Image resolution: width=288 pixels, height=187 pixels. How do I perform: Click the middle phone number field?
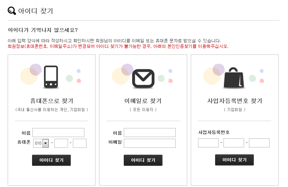tap(61, 143)
